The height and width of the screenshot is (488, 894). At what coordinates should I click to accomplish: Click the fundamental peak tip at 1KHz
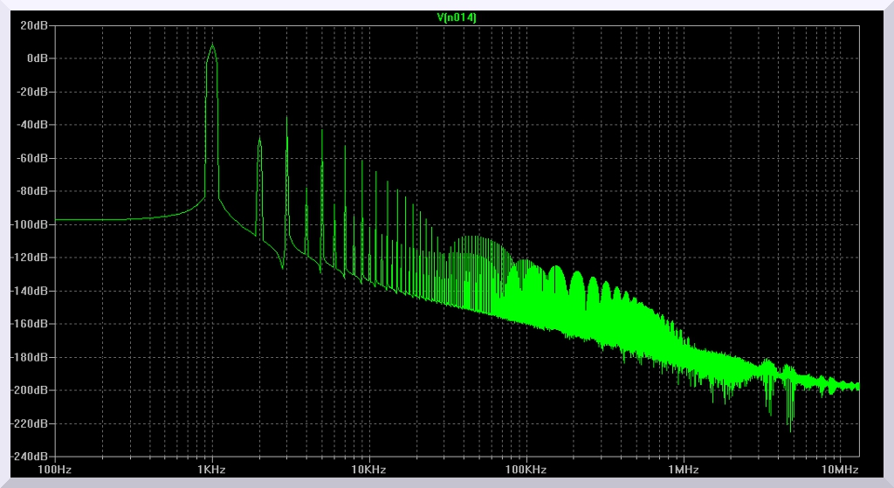pos(211,45)
